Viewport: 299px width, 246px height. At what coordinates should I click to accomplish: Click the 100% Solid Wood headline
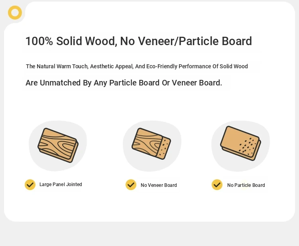(139, 41)
